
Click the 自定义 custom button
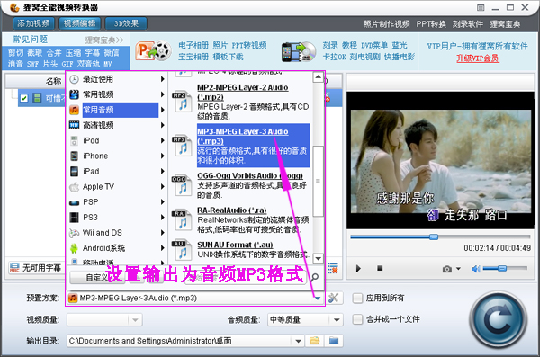tap(97, 277)
